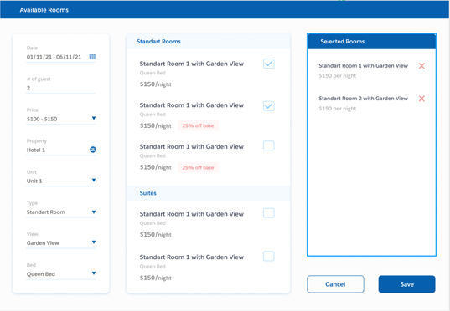Click the number of guest field

tap(60, 88)
